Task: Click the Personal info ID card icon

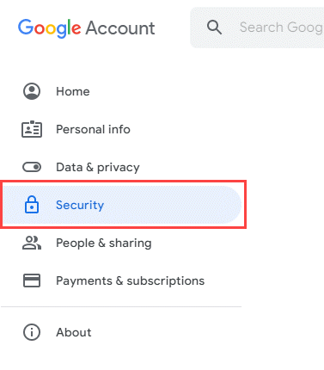Action: pos(32,129)
